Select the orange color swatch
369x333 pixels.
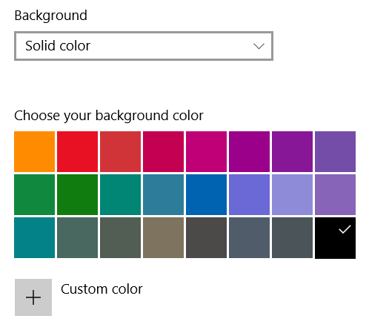(34, 151)
